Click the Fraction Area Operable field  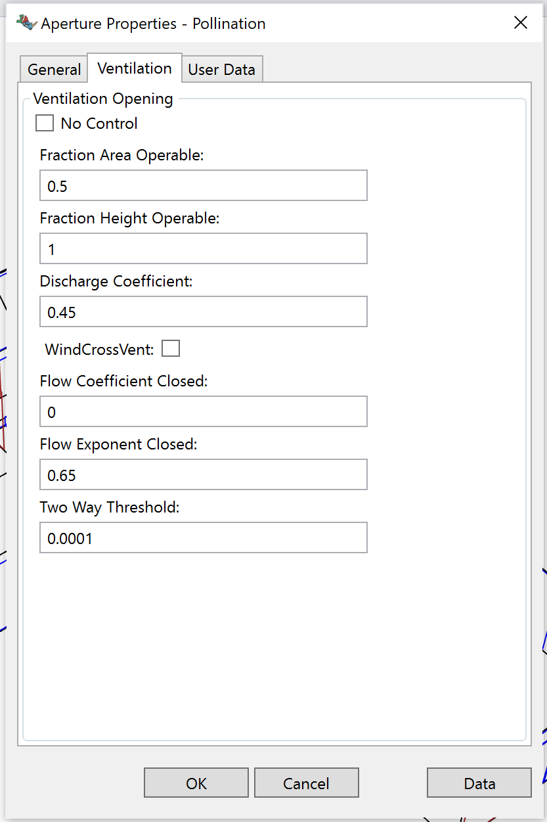pos(204,186)
